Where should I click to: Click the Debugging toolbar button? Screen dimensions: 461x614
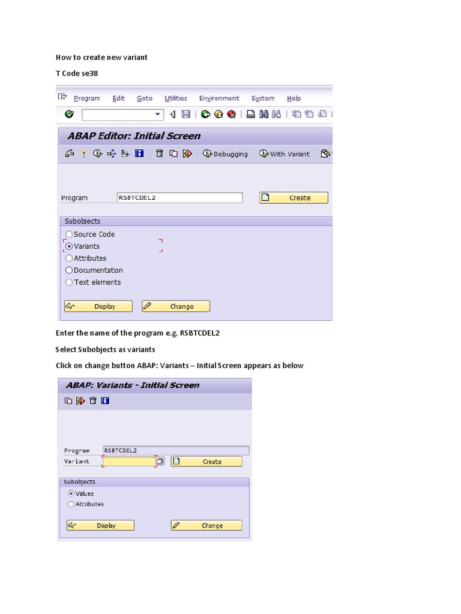[226, 154]
